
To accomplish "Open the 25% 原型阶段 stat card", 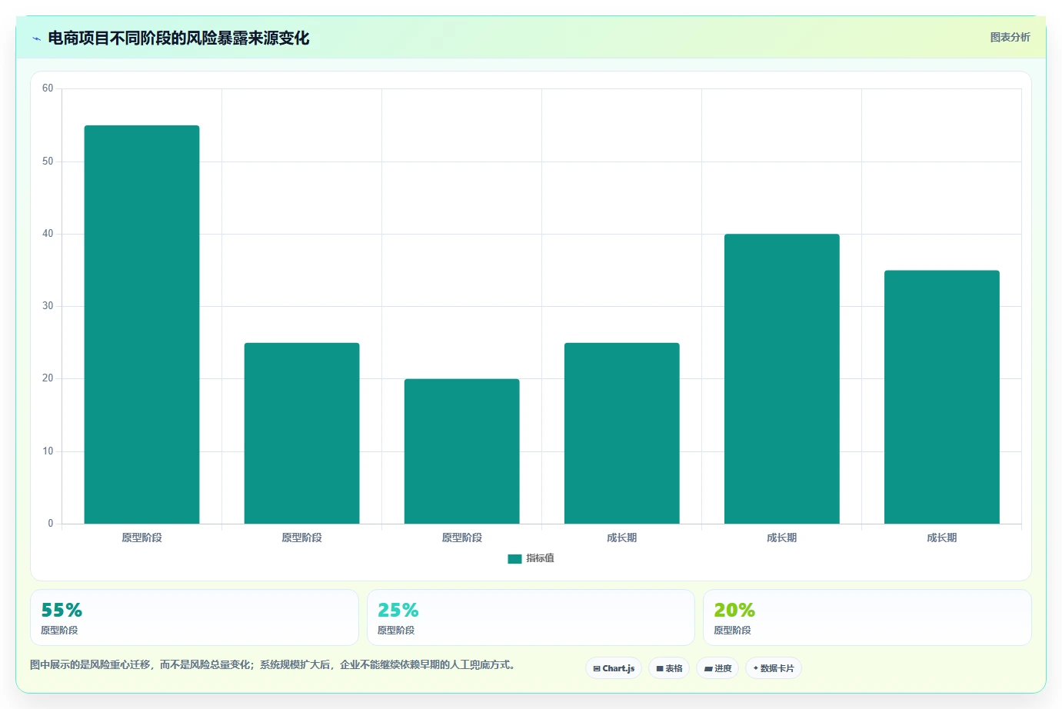I will click(x=531, y=617).
